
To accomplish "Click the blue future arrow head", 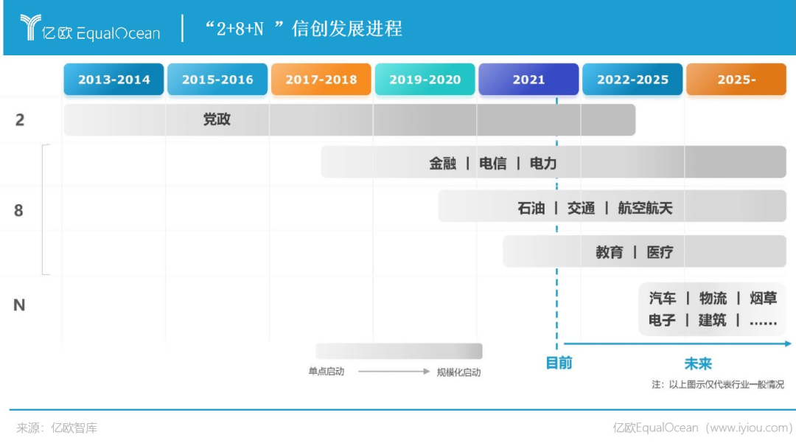I will (787, 344).
